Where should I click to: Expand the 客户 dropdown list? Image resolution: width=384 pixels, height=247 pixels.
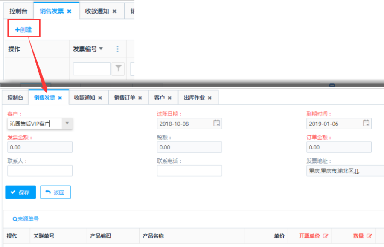click(x=67, y=123)
